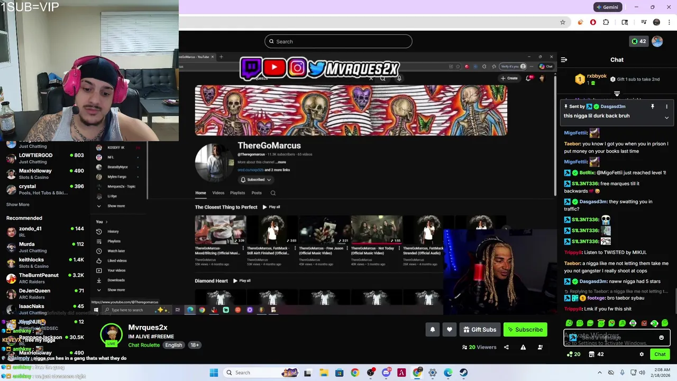The width and height of the screenshot is (677, 381).
Task: Click the report warning triangle icon
Action: point(523,347)
